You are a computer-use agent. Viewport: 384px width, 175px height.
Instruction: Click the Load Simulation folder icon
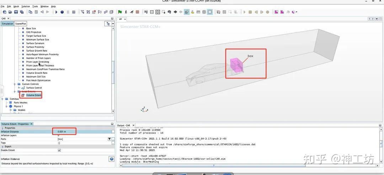(10, 12)
